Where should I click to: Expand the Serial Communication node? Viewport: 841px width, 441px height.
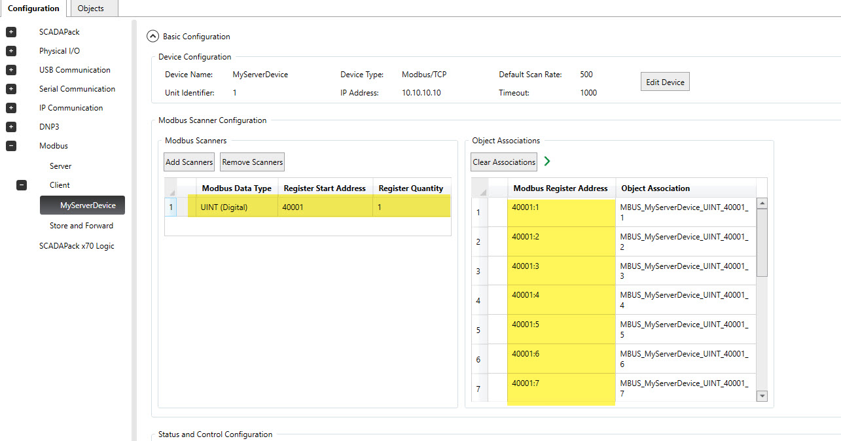[11, 89]
